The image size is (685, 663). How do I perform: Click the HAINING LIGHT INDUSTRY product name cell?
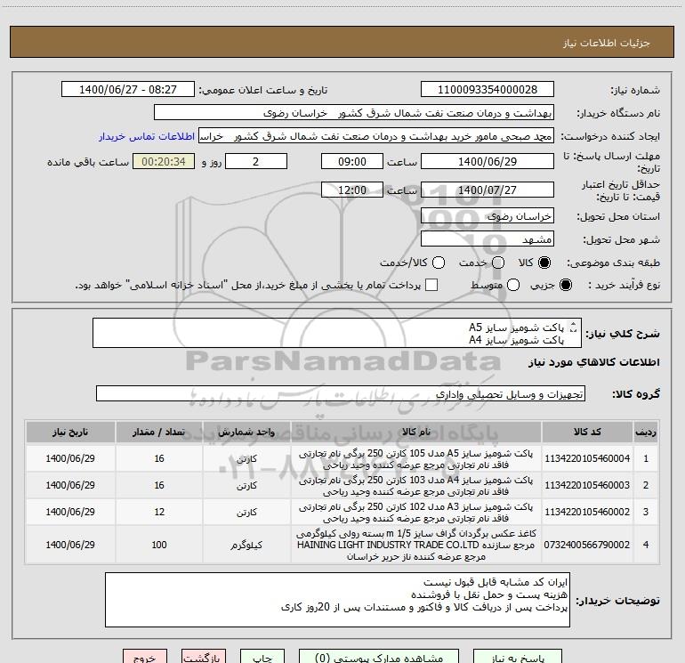416,545
